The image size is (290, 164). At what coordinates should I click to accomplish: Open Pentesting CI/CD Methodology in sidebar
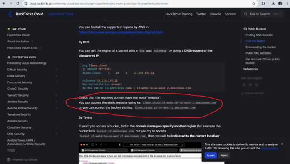click(x=27, y=63)
